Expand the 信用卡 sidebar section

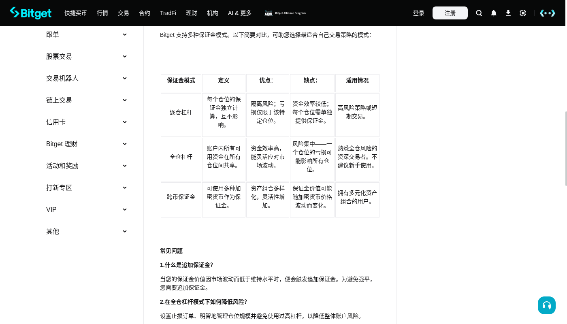point(87,122)
